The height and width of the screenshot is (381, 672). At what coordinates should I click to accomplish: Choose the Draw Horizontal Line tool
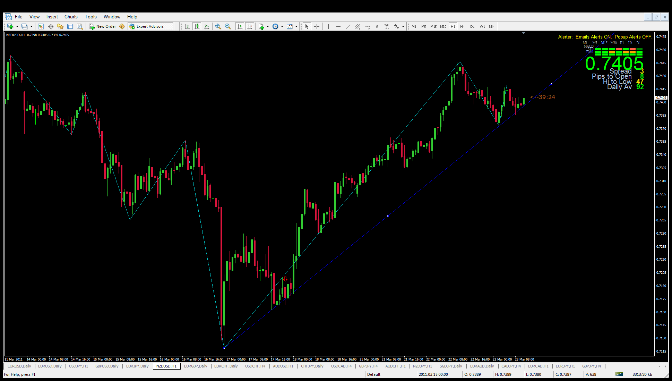[x=338, y=26]
